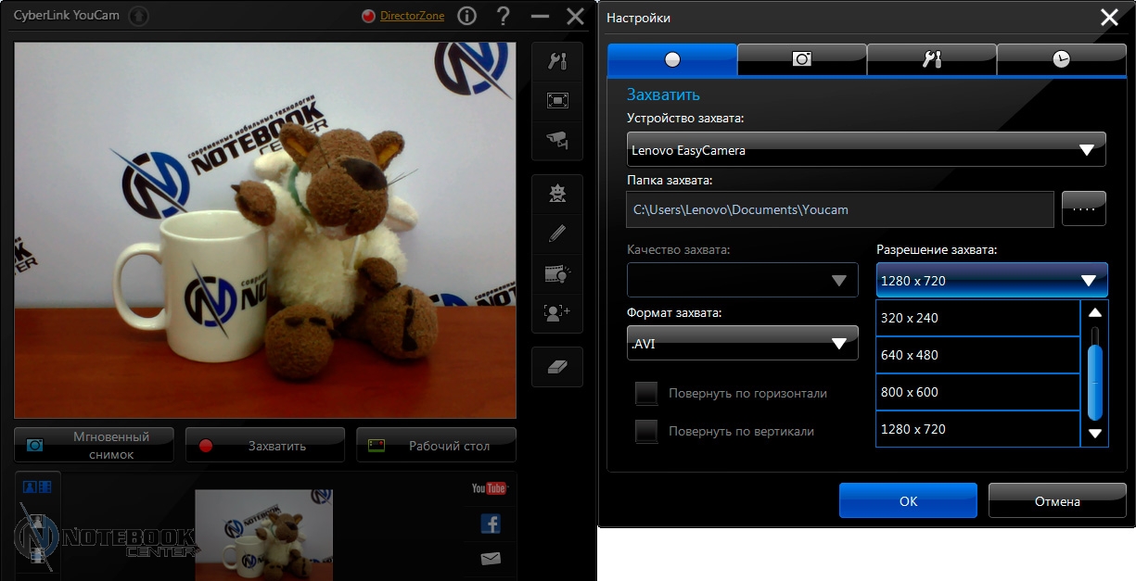This screenshot has height=581, width=1136.
Task: Send capture by email envelope icon
Action: (x=491, y=559)
